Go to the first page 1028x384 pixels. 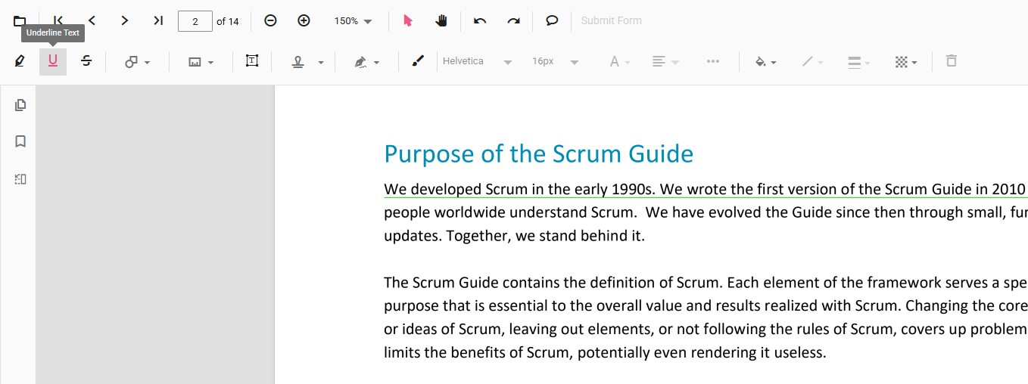pyautogui.click(x=58, y=21)
